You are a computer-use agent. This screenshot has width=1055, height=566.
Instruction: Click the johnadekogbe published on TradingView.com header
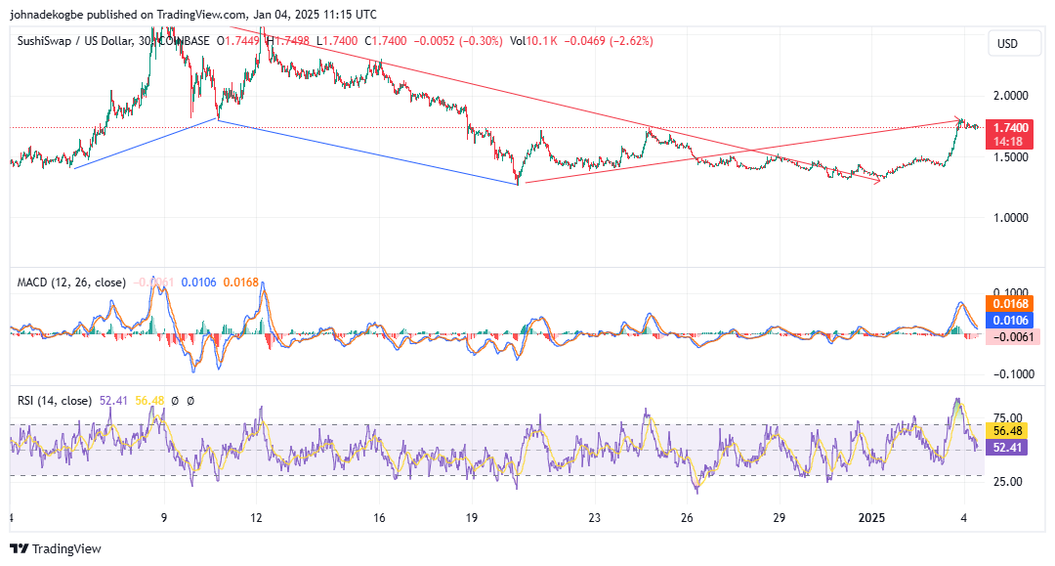pos(193,14)
